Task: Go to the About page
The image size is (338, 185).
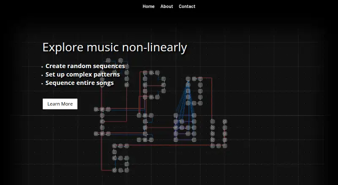Action: 166,6
